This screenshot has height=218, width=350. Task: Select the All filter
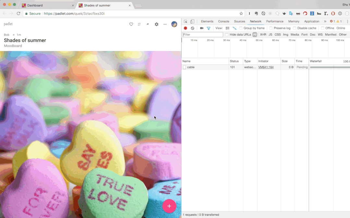[255, 35]
